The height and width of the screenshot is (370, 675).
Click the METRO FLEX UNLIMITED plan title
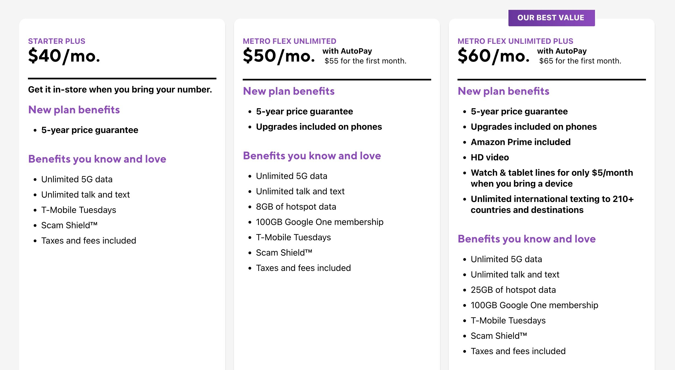coord(289,41)
